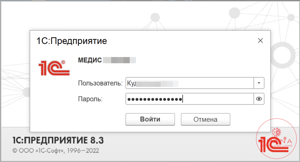Click the Пользователь: field label
Viewport: 300px width, 162px height.
[100, 83]
